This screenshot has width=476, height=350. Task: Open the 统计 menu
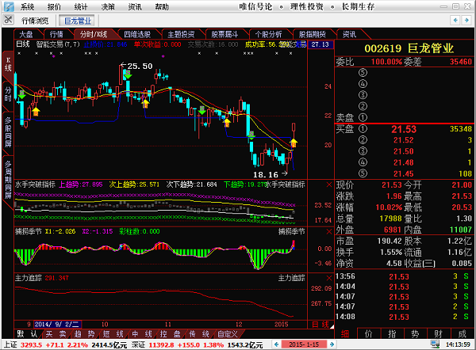[x=81, y=6]
